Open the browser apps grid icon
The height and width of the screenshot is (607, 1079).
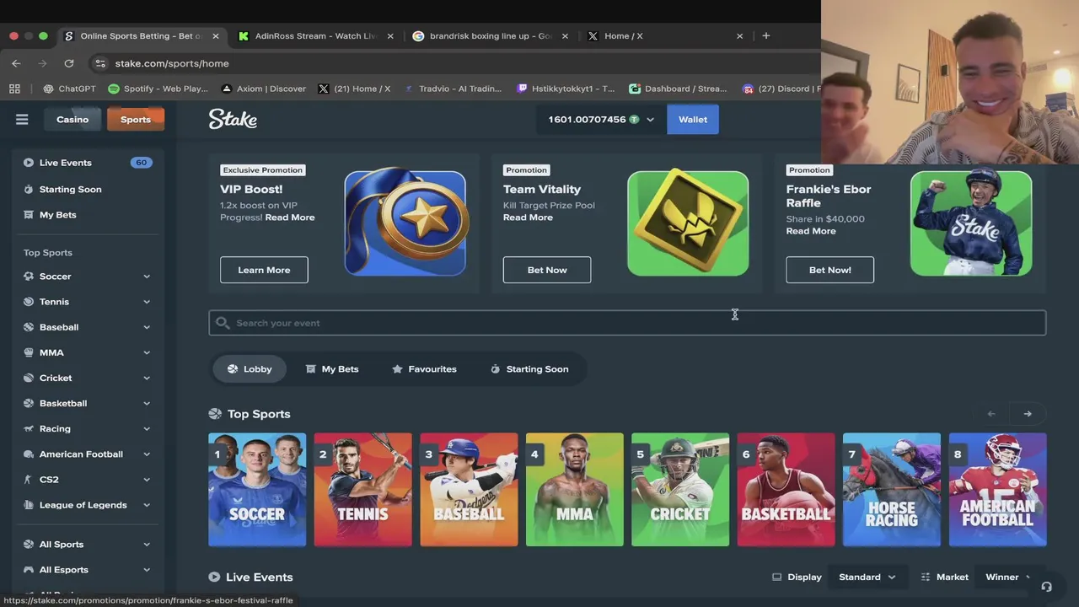[x=14, y=89]
